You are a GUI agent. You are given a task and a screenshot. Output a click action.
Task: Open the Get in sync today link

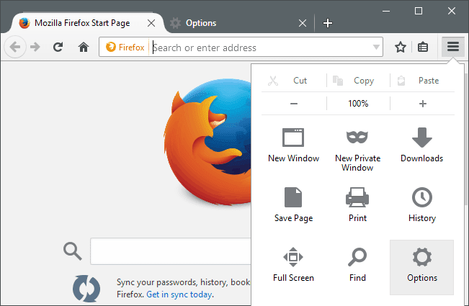point(180,294)
